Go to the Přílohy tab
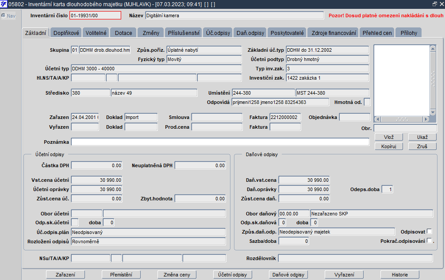Screen dimensions: 445x280 [408, 33]
